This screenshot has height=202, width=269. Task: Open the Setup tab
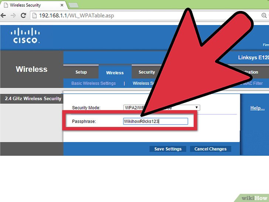pyautogui.click(x=81, y=72)
